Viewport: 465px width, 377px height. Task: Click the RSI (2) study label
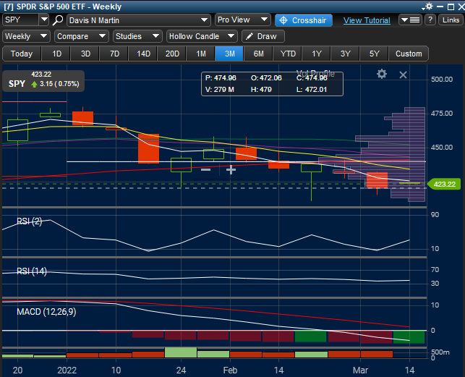point(30,221)
